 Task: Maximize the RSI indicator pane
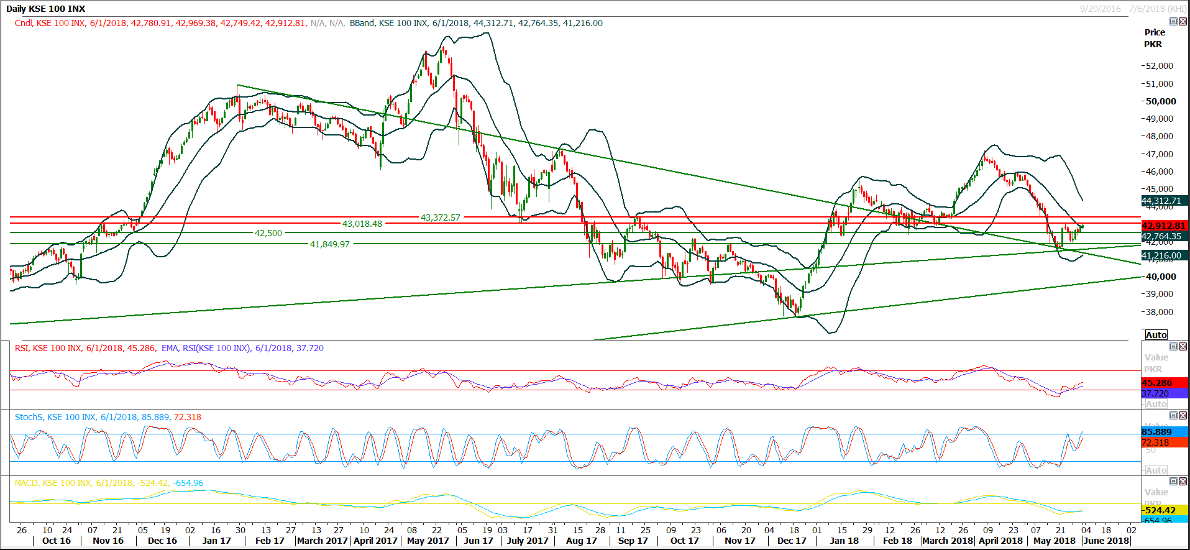[1173, 346]
